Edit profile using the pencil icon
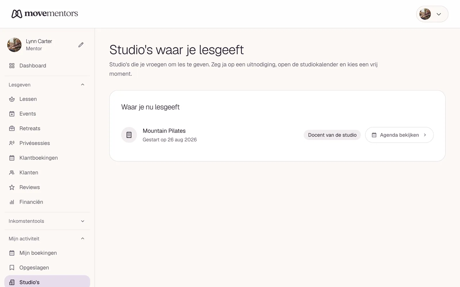460x287 pixels. point(81,45)
